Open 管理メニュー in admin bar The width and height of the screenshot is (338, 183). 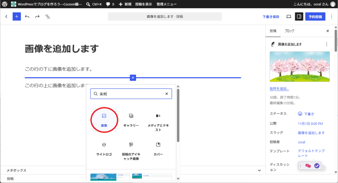click(x=166, y=4)
